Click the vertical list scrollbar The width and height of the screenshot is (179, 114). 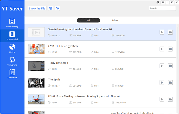178,43
